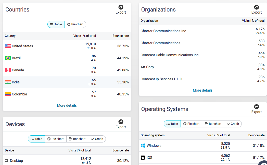Click the Devices Export icon
Viewport: 267px width, 165px height.
121,122
